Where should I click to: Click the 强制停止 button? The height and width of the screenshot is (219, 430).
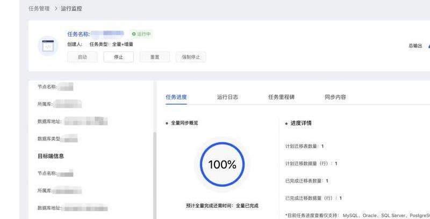coord(190,57)
